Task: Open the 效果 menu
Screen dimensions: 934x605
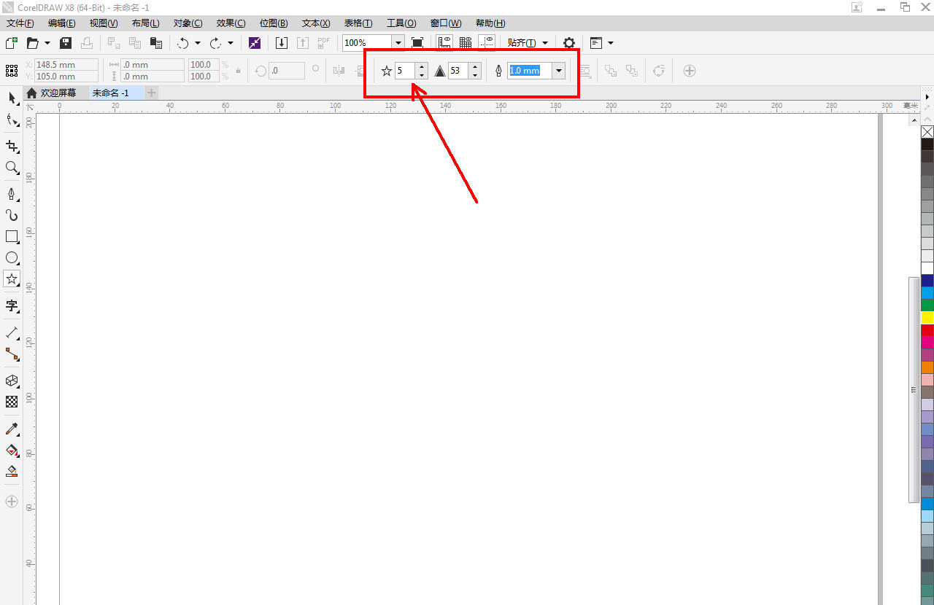Action: 231,23
